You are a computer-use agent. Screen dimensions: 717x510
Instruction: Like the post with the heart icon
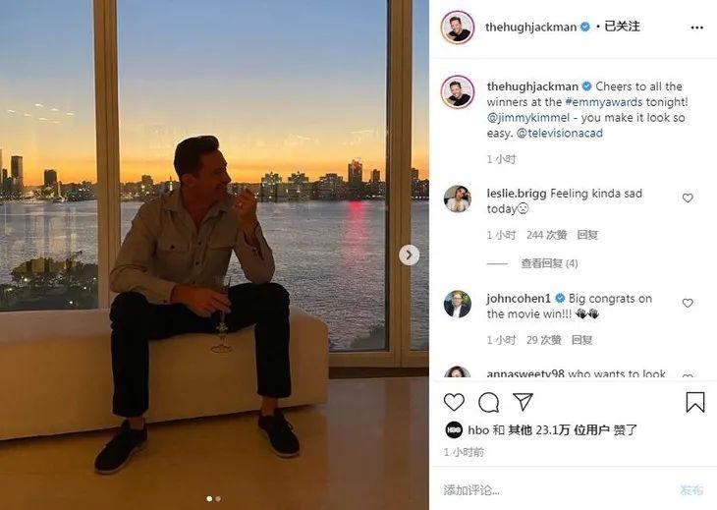pos(454,402)
